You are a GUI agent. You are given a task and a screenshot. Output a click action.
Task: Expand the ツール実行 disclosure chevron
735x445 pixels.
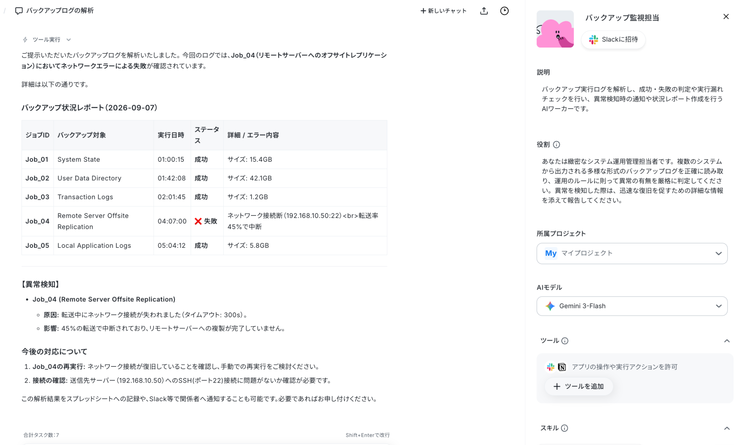coord(69,40)
